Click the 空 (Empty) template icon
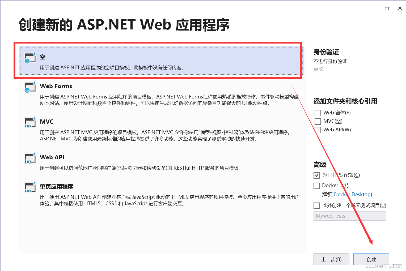The width and height of the screenshot is (406, 271). point(30,58)
